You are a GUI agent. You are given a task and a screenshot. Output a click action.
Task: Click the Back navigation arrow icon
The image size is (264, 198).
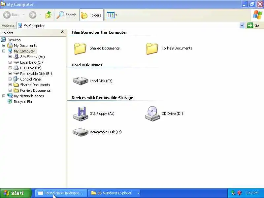click(7, 15)
